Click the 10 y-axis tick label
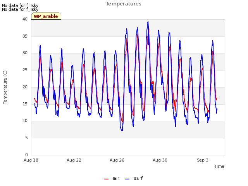Image resolution: width=248 pixels, height=186 pixels. pyautogui.click(x=25, y=121)
